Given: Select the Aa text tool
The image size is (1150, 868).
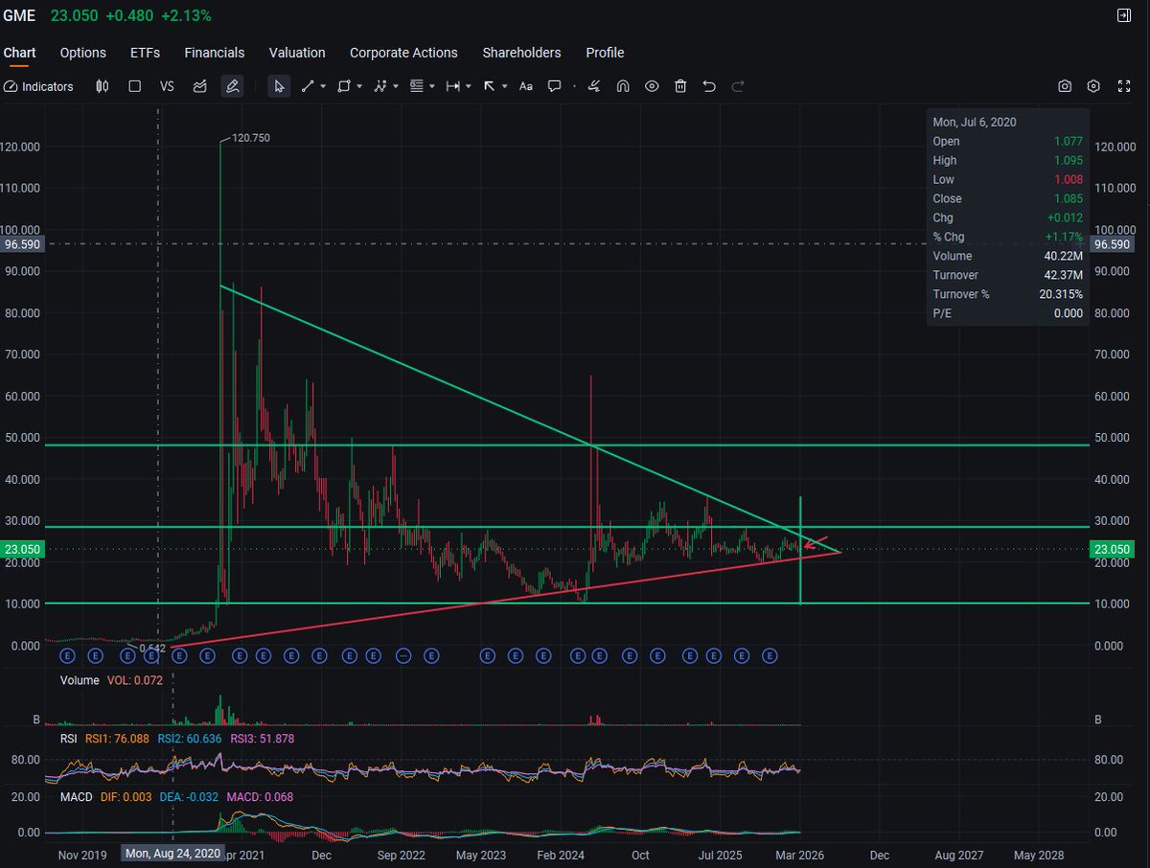Looking at the screenshot, I should pos(525,86).
